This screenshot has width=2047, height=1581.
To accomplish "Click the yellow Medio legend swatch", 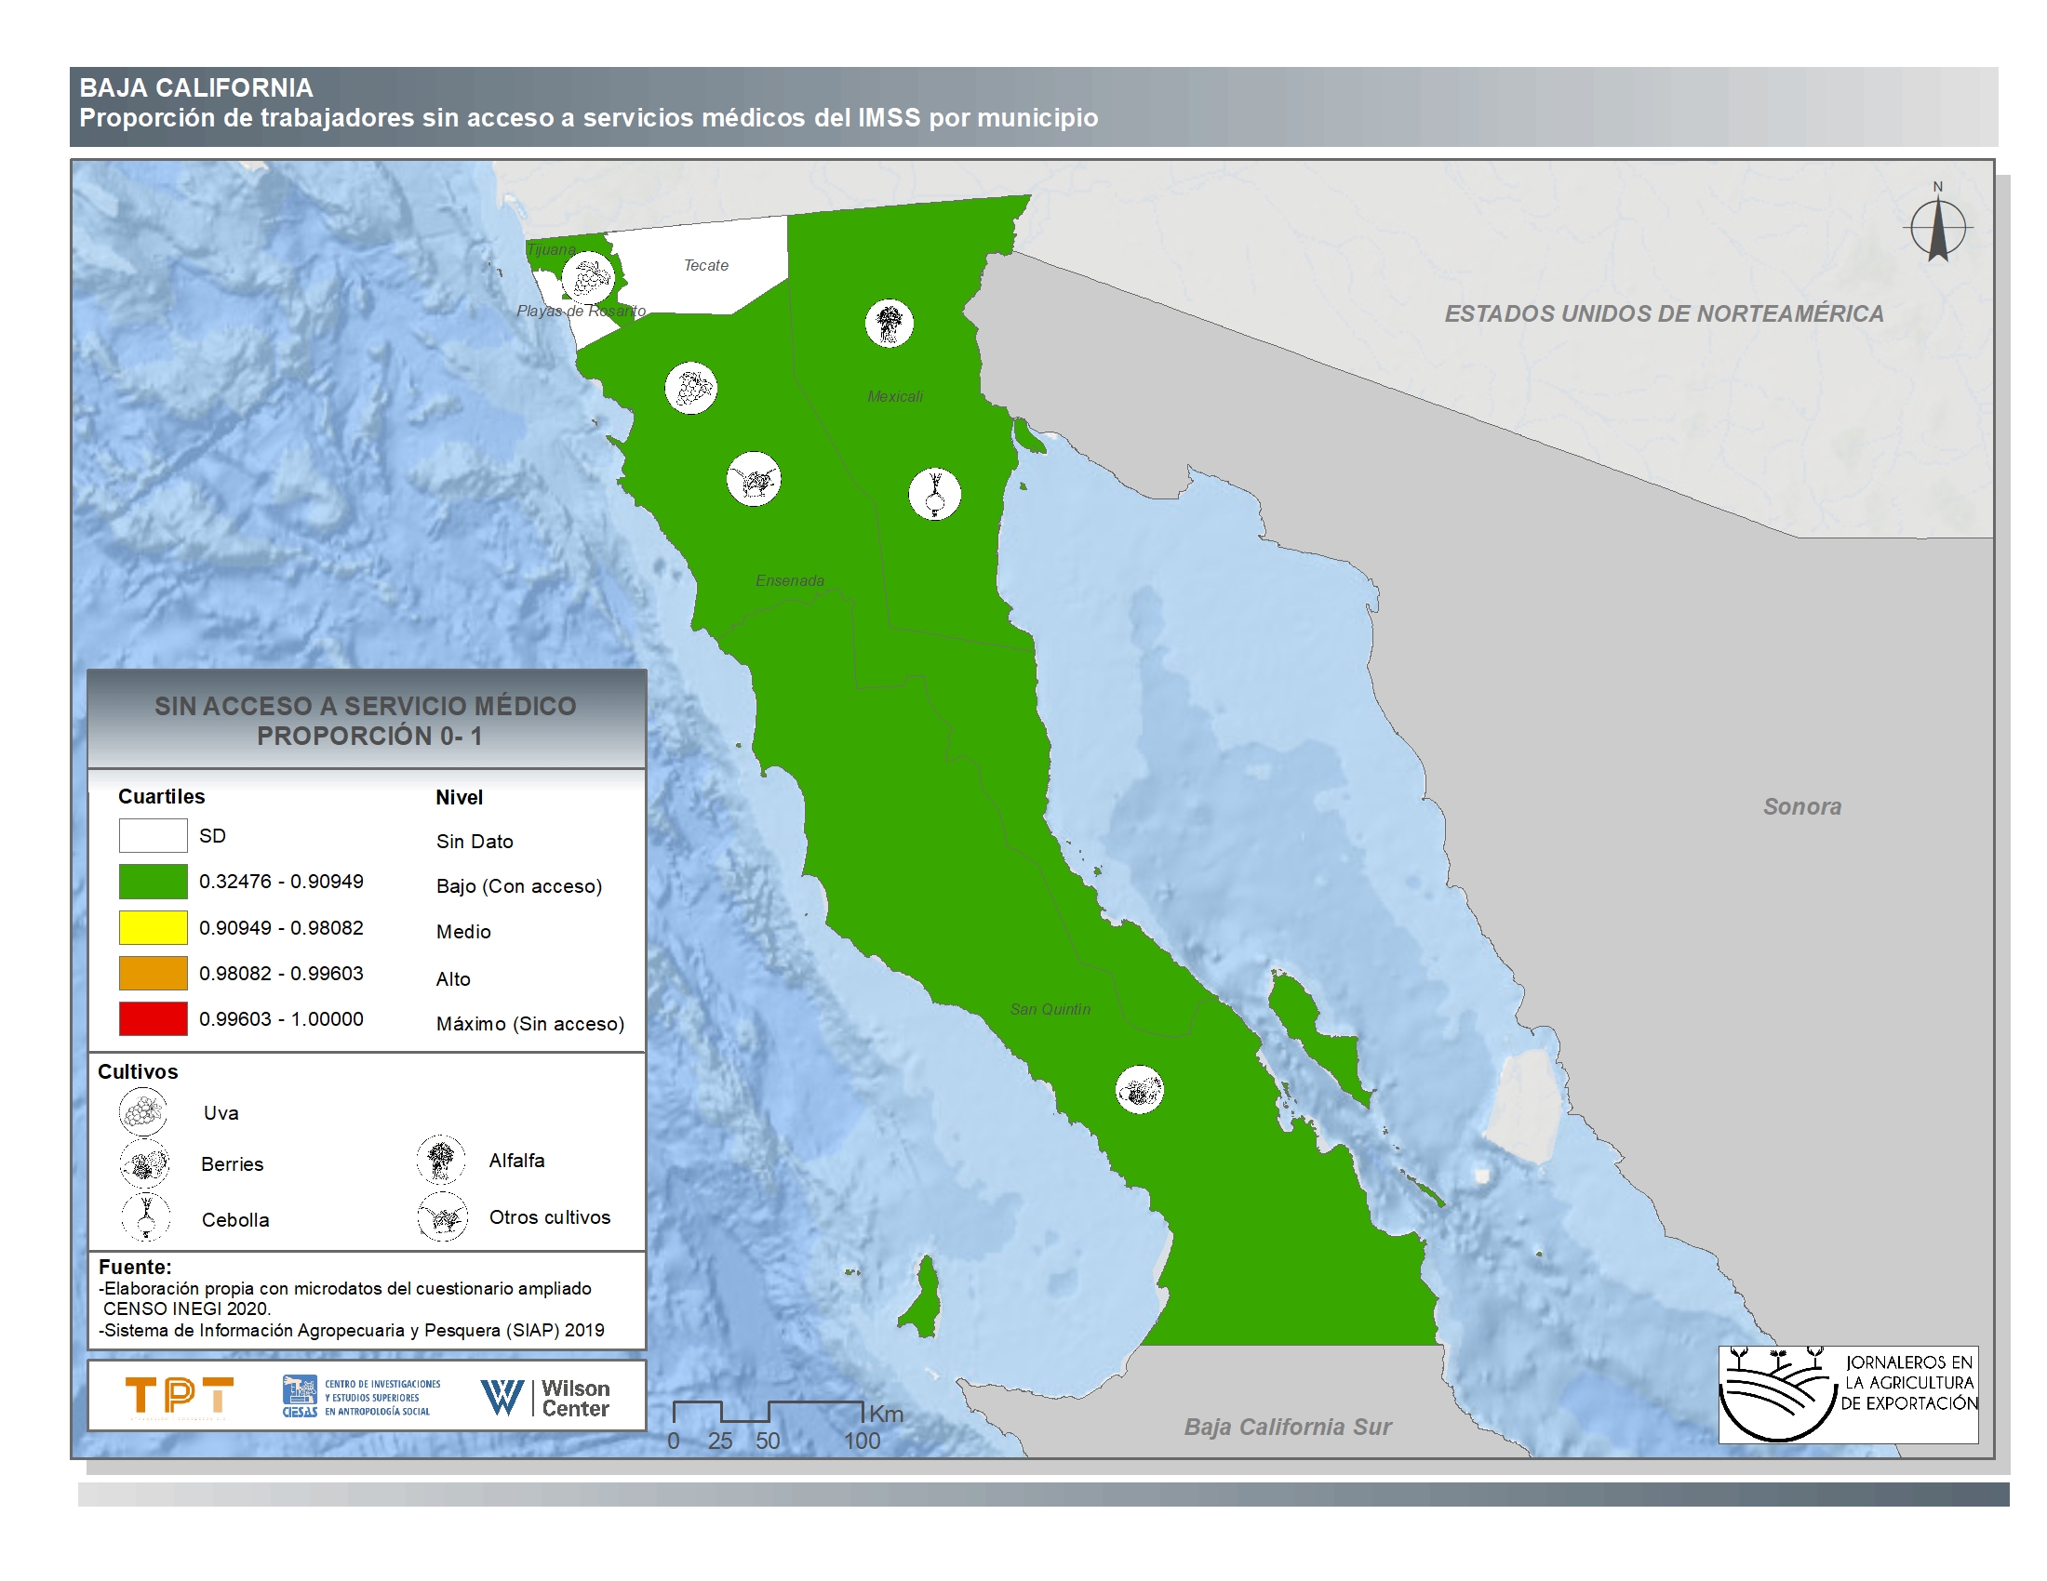I will 153,927.
